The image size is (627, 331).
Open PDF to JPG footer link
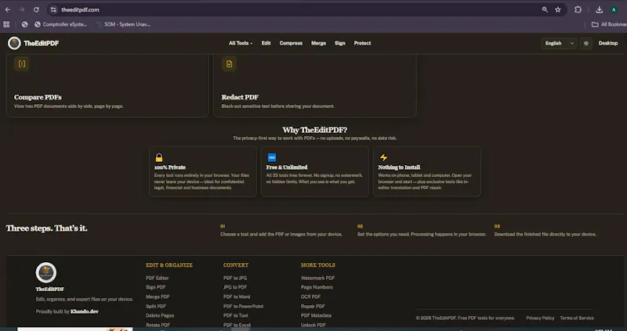coord(235,278)
